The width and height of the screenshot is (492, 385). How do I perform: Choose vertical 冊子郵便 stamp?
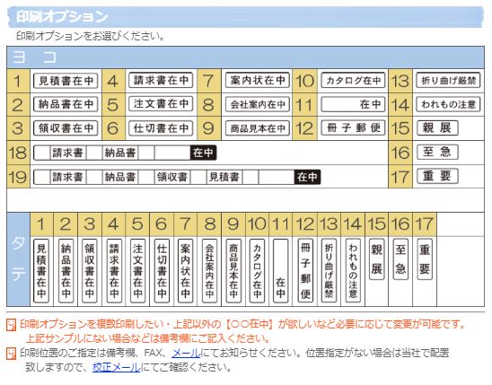click(305, 271)
